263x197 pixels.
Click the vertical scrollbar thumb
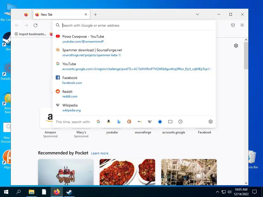click(x=246, y=56)
